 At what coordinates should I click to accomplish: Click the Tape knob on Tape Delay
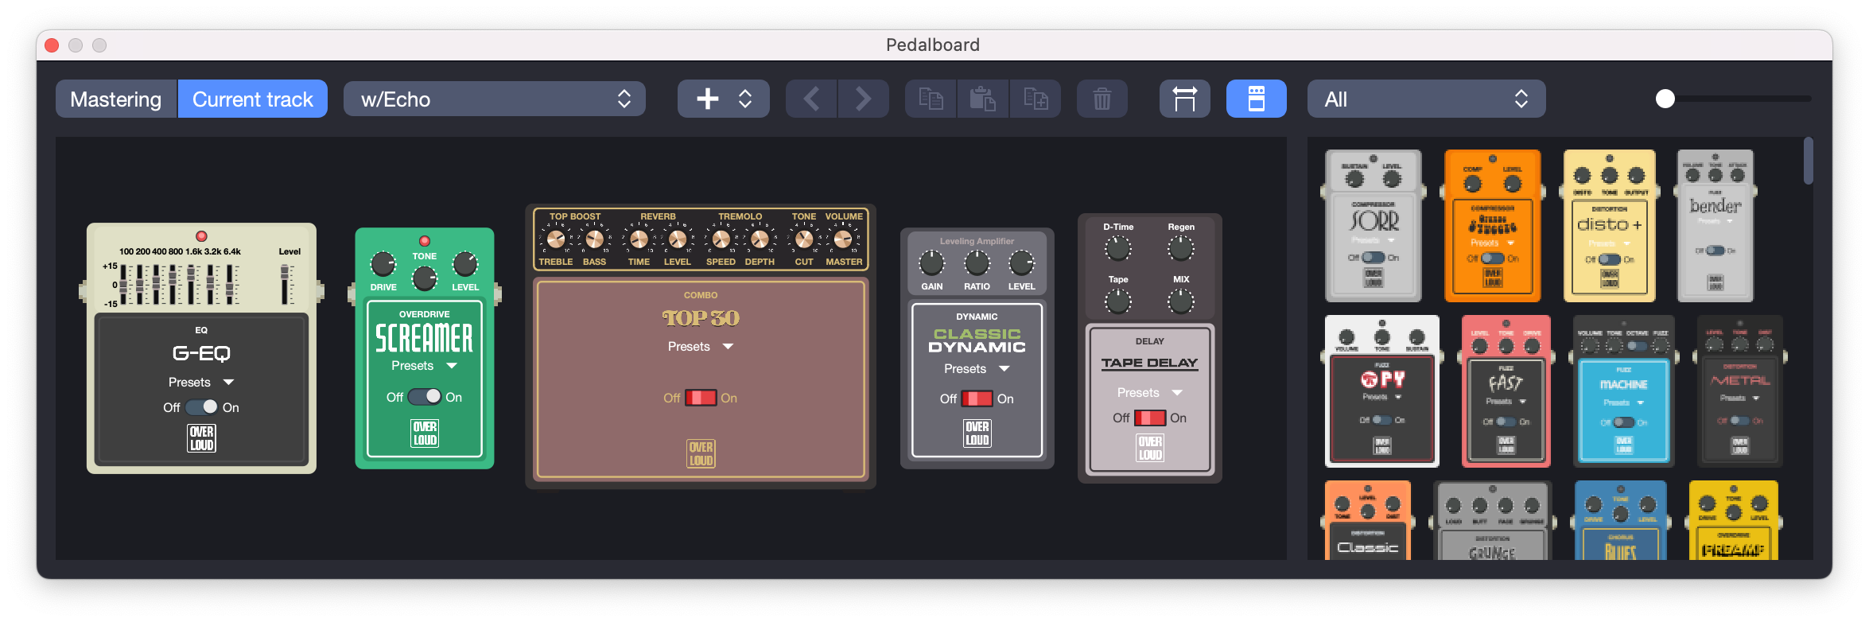[x=1118, y=301]
